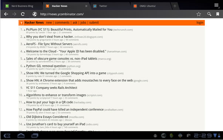Upvote the Google Shopping API game story
The image size is (223, 140).
(24, 73)
